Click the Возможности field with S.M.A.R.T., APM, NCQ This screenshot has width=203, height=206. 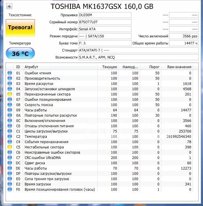[139, 57]
